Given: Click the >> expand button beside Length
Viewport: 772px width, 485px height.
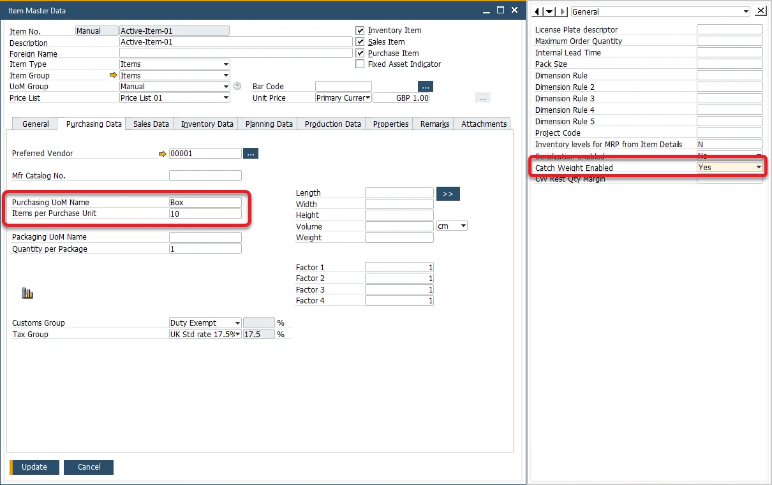Looking at the screenshot, I should click(448, 193).
